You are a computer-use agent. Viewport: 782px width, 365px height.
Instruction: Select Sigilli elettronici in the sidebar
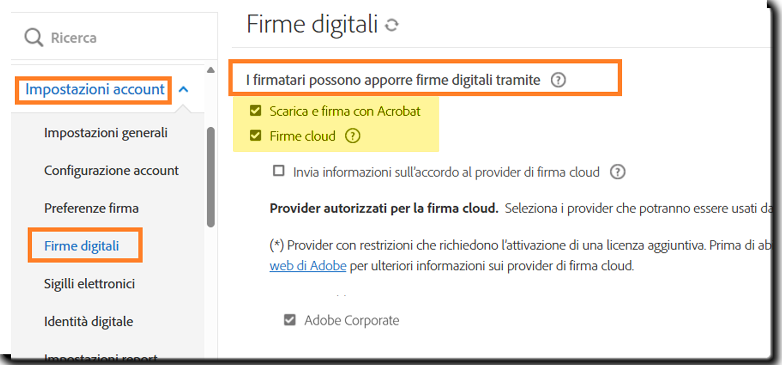pyautogui.click(x=90, y=284)
